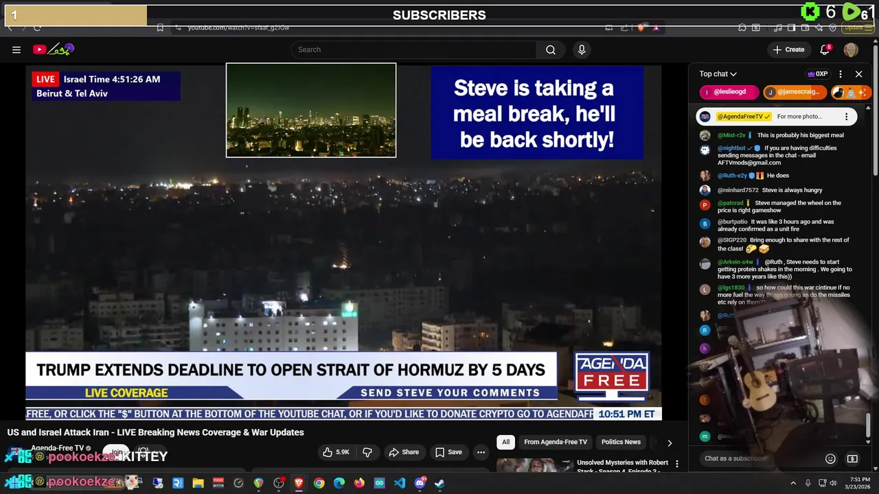The height and width of the screenshot is (494, 879).
Task: Select the From Agenda-Free TV chip
Action: (556, 442)
